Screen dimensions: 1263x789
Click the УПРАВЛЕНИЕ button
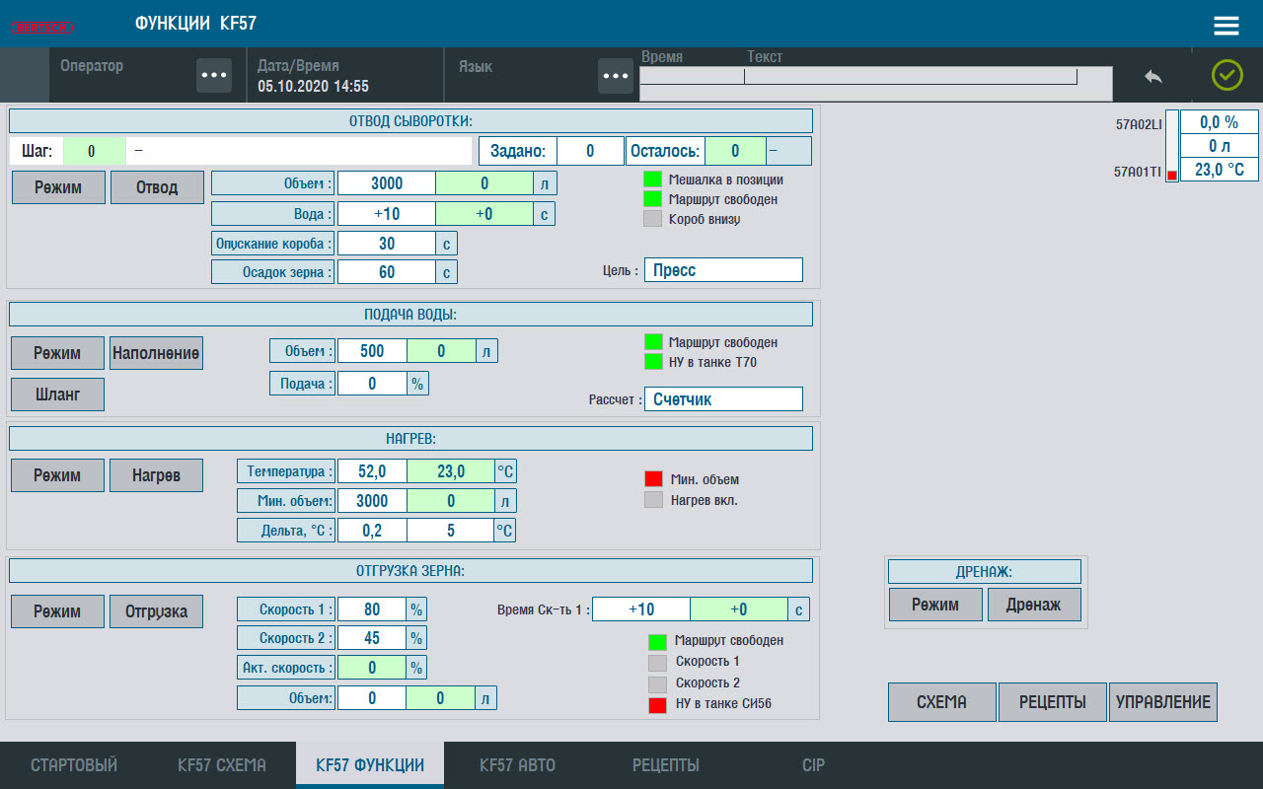[1162, 702]
